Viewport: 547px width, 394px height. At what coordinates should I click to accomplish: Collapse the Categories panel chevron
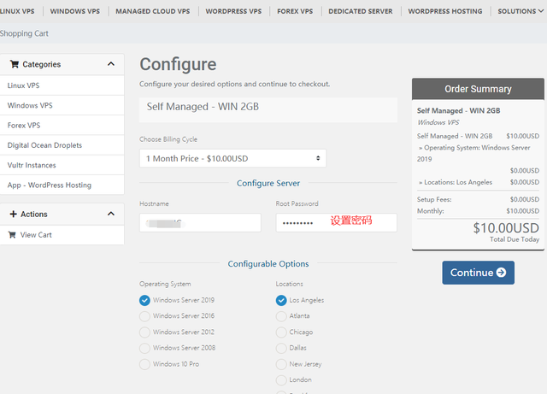click(x=111, y=64)
